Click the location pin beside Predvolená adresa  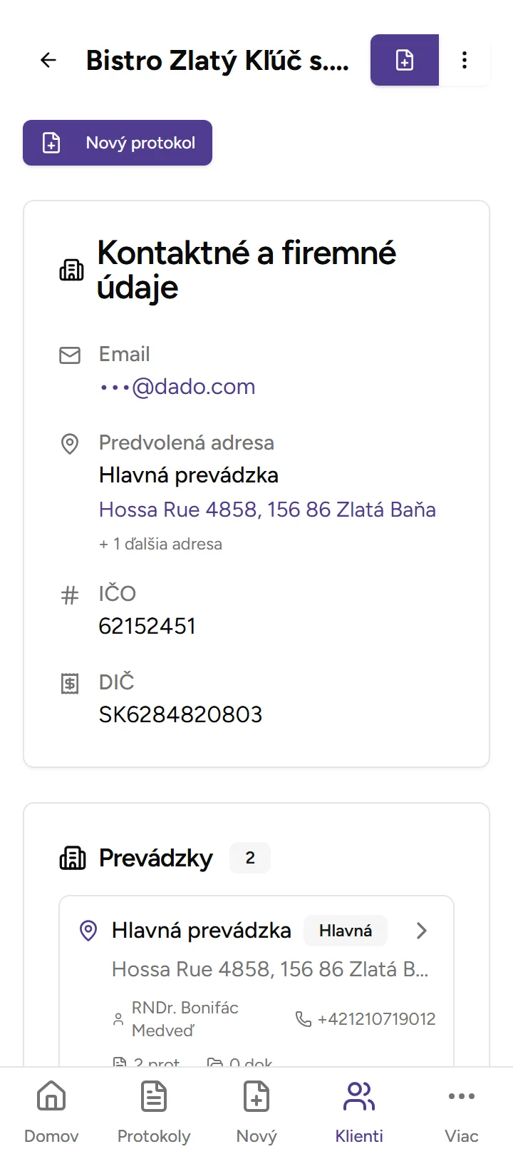click(70, 444)
